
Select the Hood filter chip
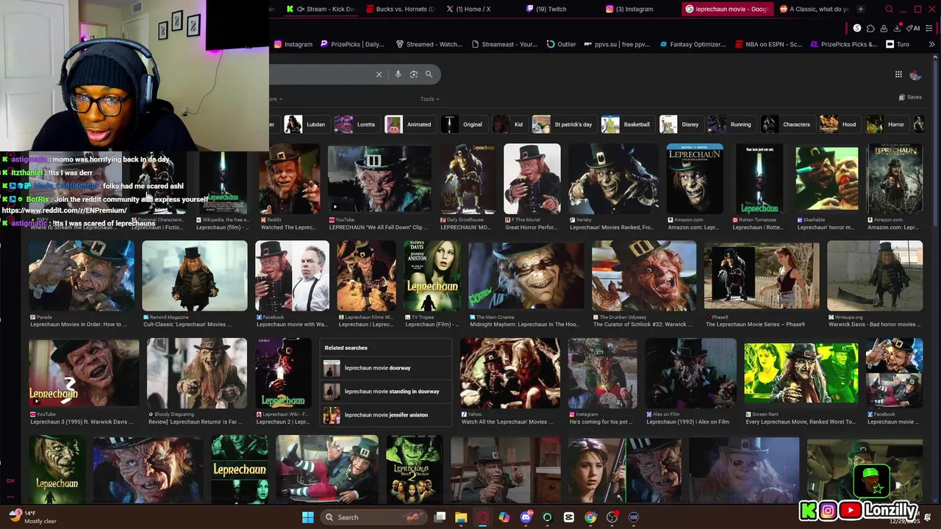[839, 124]
